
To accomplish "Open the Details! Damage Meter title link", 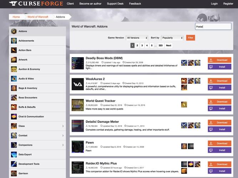I will (102, 122).
